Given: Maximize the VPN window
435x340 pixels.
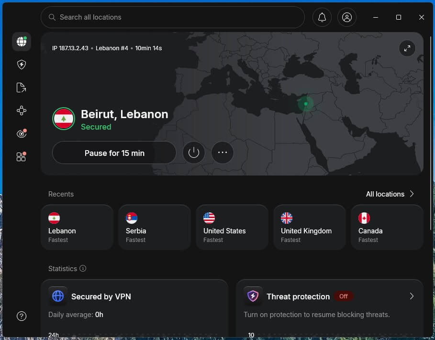Looking at the screenshot, I should [x=399, y=17].
